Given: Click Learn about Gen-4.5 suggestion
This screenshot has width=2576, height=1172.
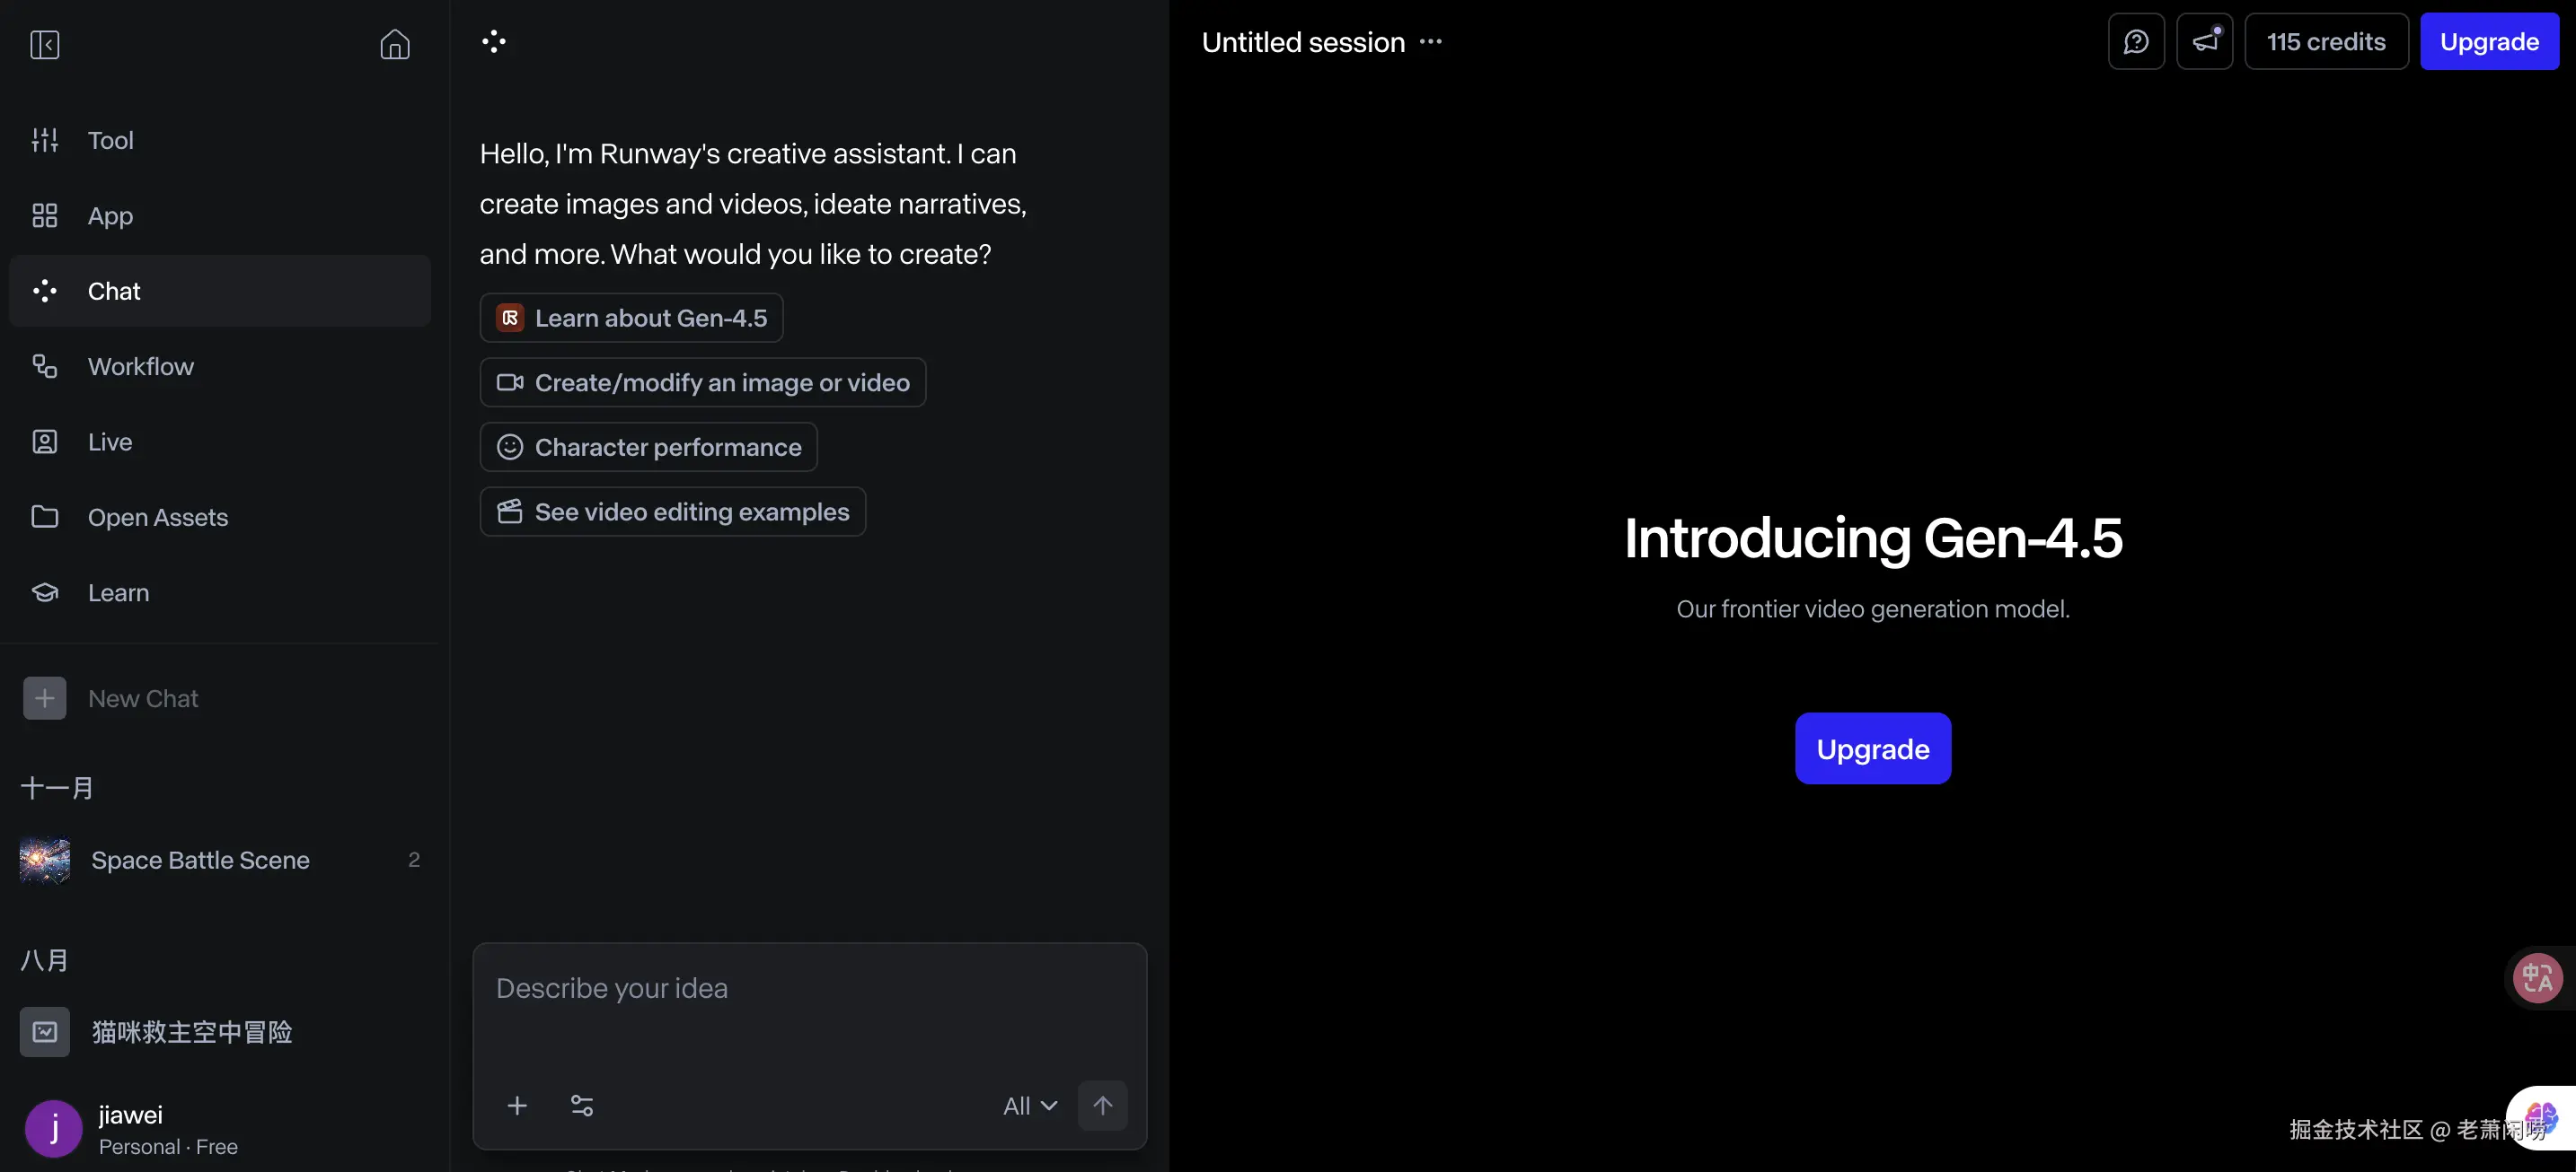Looking at the screenshot, I should click(x=631, y=318).
